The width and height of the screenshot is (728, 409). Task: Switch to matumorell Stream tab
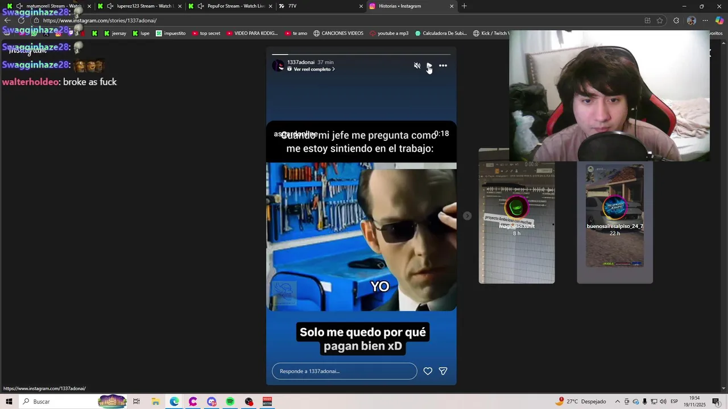[x=49, y=6]
